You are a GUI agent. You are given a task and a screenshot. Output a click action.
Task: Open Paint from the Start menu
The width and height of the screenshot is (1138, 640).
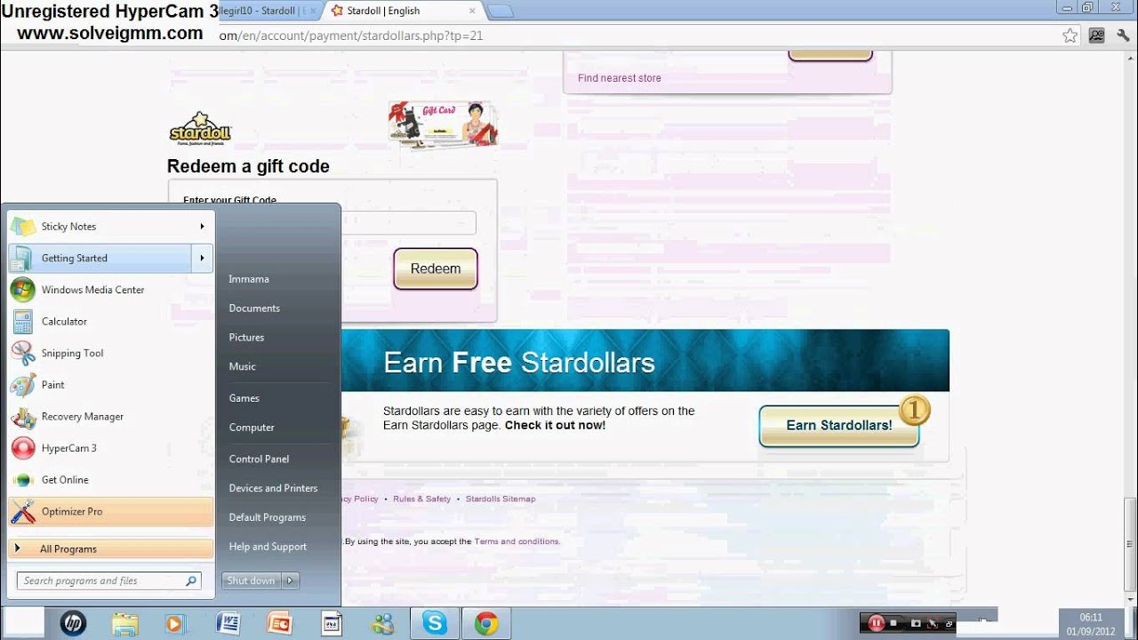(x=110, y=385)
